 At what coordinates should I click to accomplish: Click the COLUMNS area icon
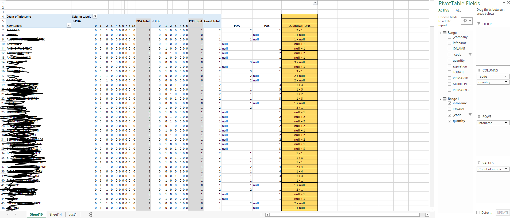click(479, 70)
